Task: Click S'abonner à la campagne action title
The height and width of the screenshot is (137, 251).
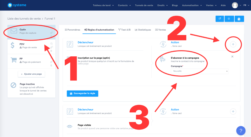Action: 185,58
